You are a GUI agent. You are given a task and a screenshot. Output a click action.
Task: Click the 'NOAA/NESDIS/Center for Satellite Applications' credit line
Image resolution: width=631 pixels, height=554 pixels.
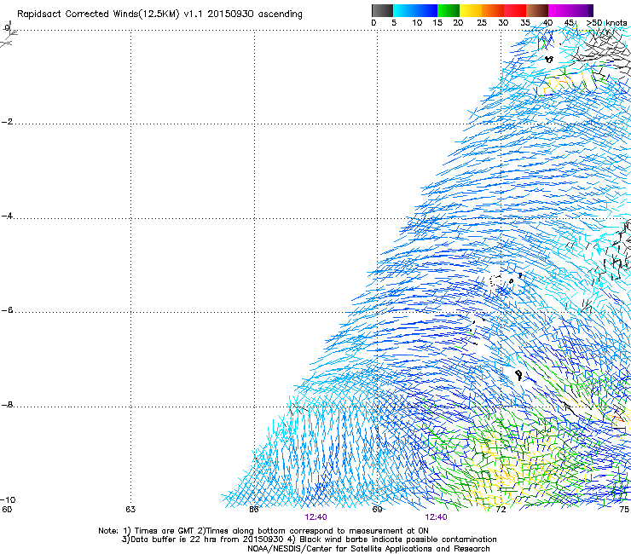[368, 549]
